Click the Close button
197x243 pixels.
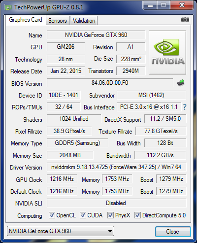[x=173, y=232]
